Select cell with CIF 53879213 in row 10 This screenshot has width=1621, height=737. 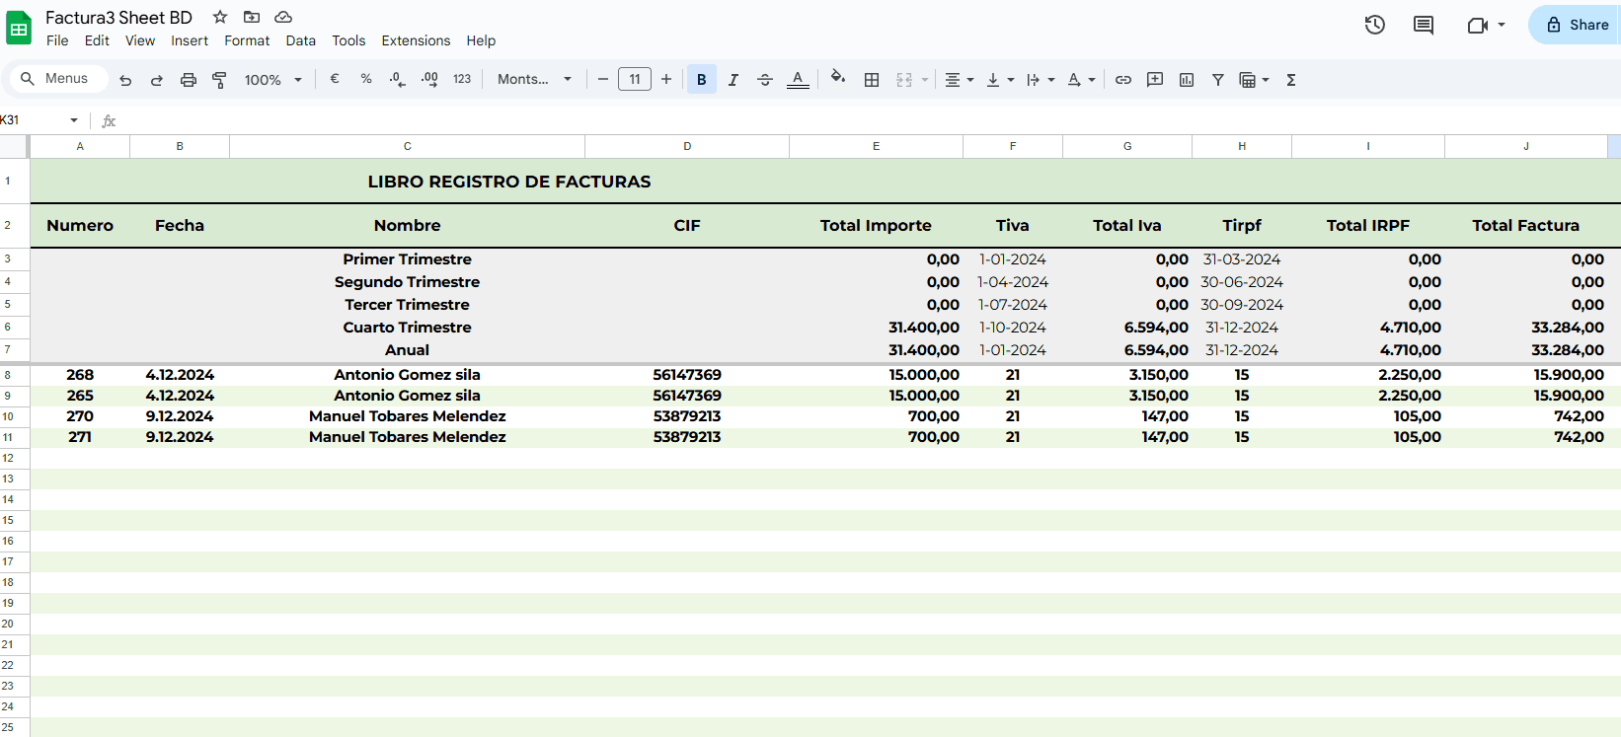point(687,416)
